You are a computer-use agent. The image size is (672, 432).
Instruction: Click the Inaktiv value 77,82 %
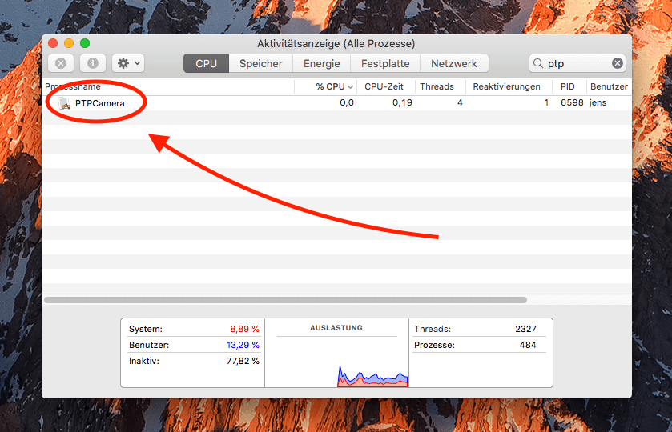(x=243, y=361)
